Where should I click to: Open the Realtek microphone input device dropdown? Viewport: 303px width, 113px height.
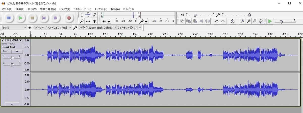[x=97, y=28]
